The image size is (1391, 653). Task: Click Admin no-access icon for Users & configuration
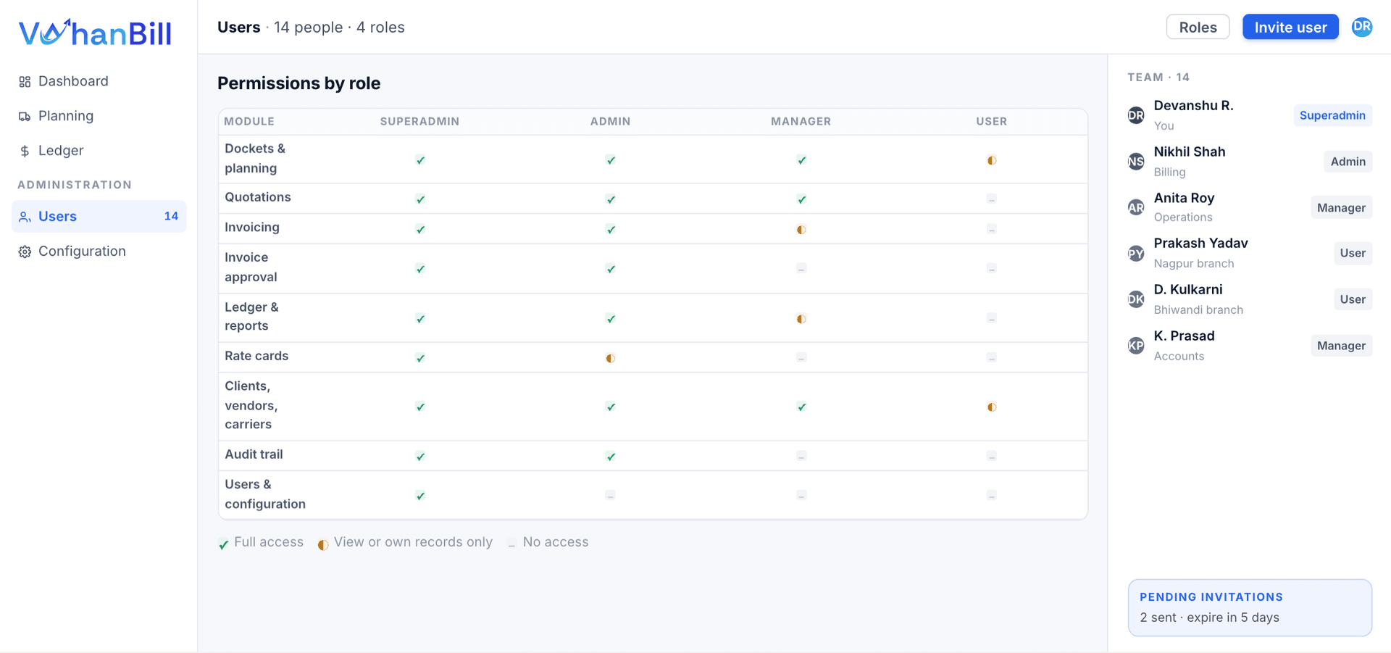click(x=611, y=495)
